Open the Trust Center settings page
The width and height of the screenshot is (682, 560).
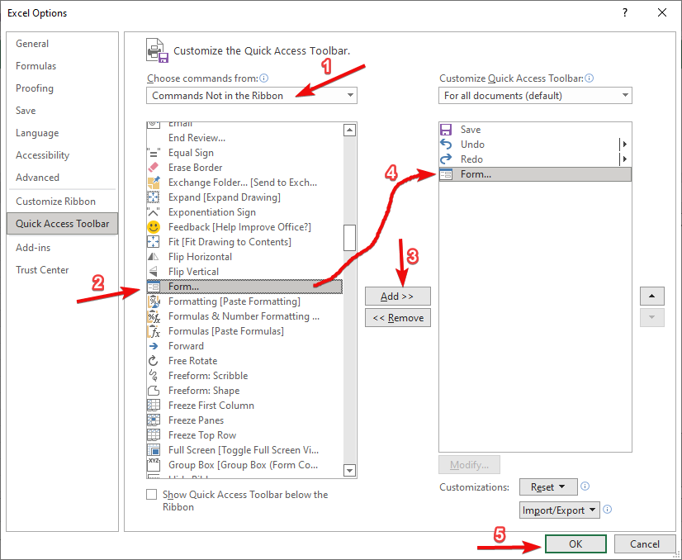pyautogui.click(x=42, y=269)
